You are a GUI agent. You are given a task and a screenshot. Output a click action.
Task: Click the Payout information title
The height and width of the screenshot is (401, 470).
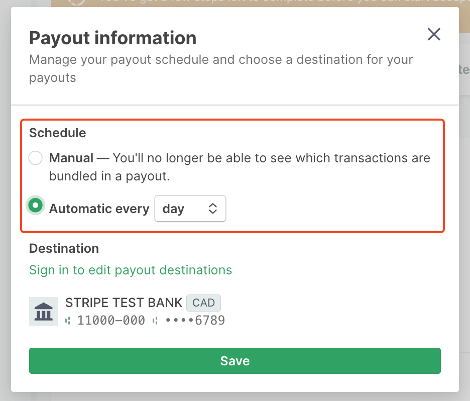click(x=112, y=38)
